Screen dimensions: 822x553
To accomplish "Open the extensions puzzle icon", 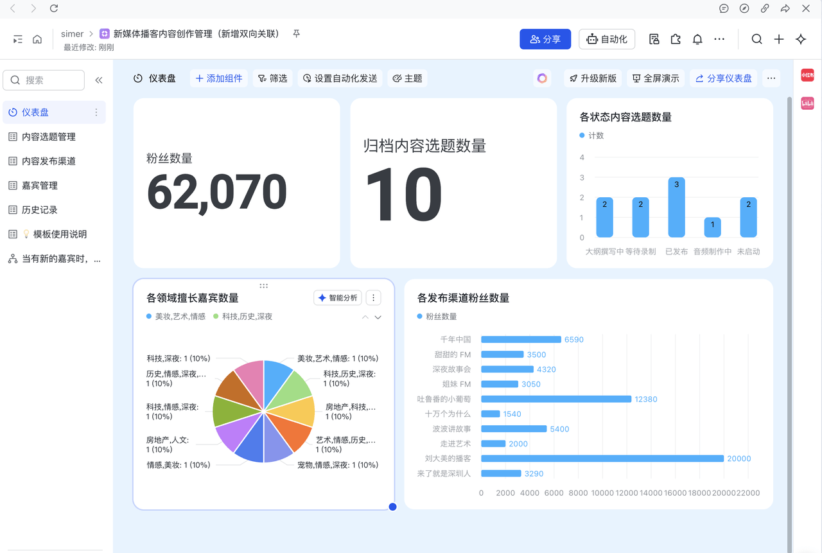I will click(676, 39).
